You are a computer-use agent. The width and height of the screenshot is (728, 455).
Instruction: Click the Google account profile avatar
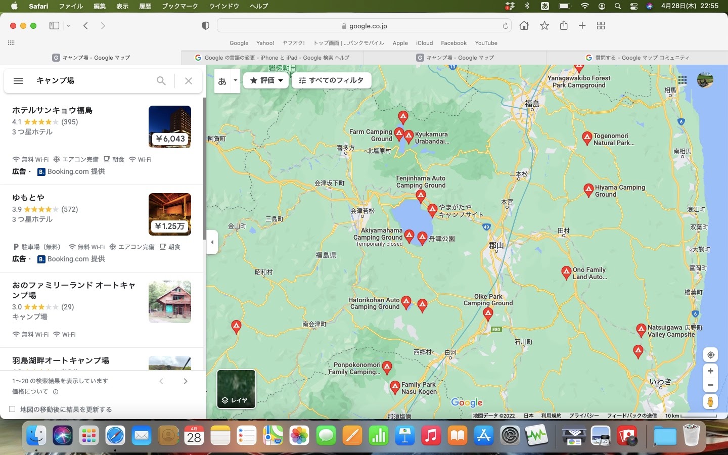[705, 80]
